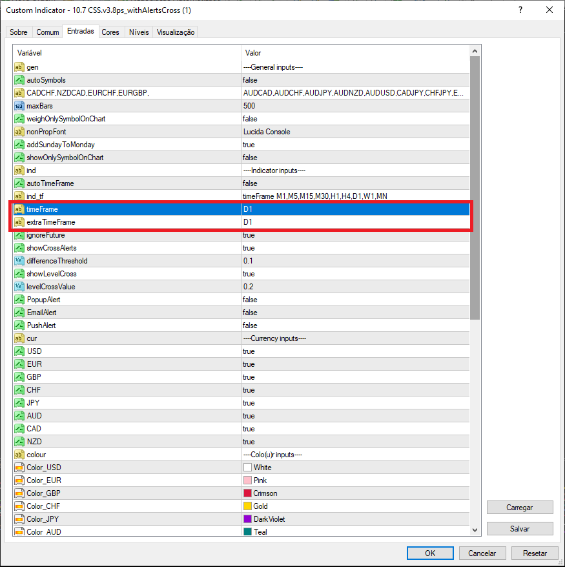Click the double icon beside differenceThreshold
The width and height of the screenshot is (565, 567).
click(19, 261)
